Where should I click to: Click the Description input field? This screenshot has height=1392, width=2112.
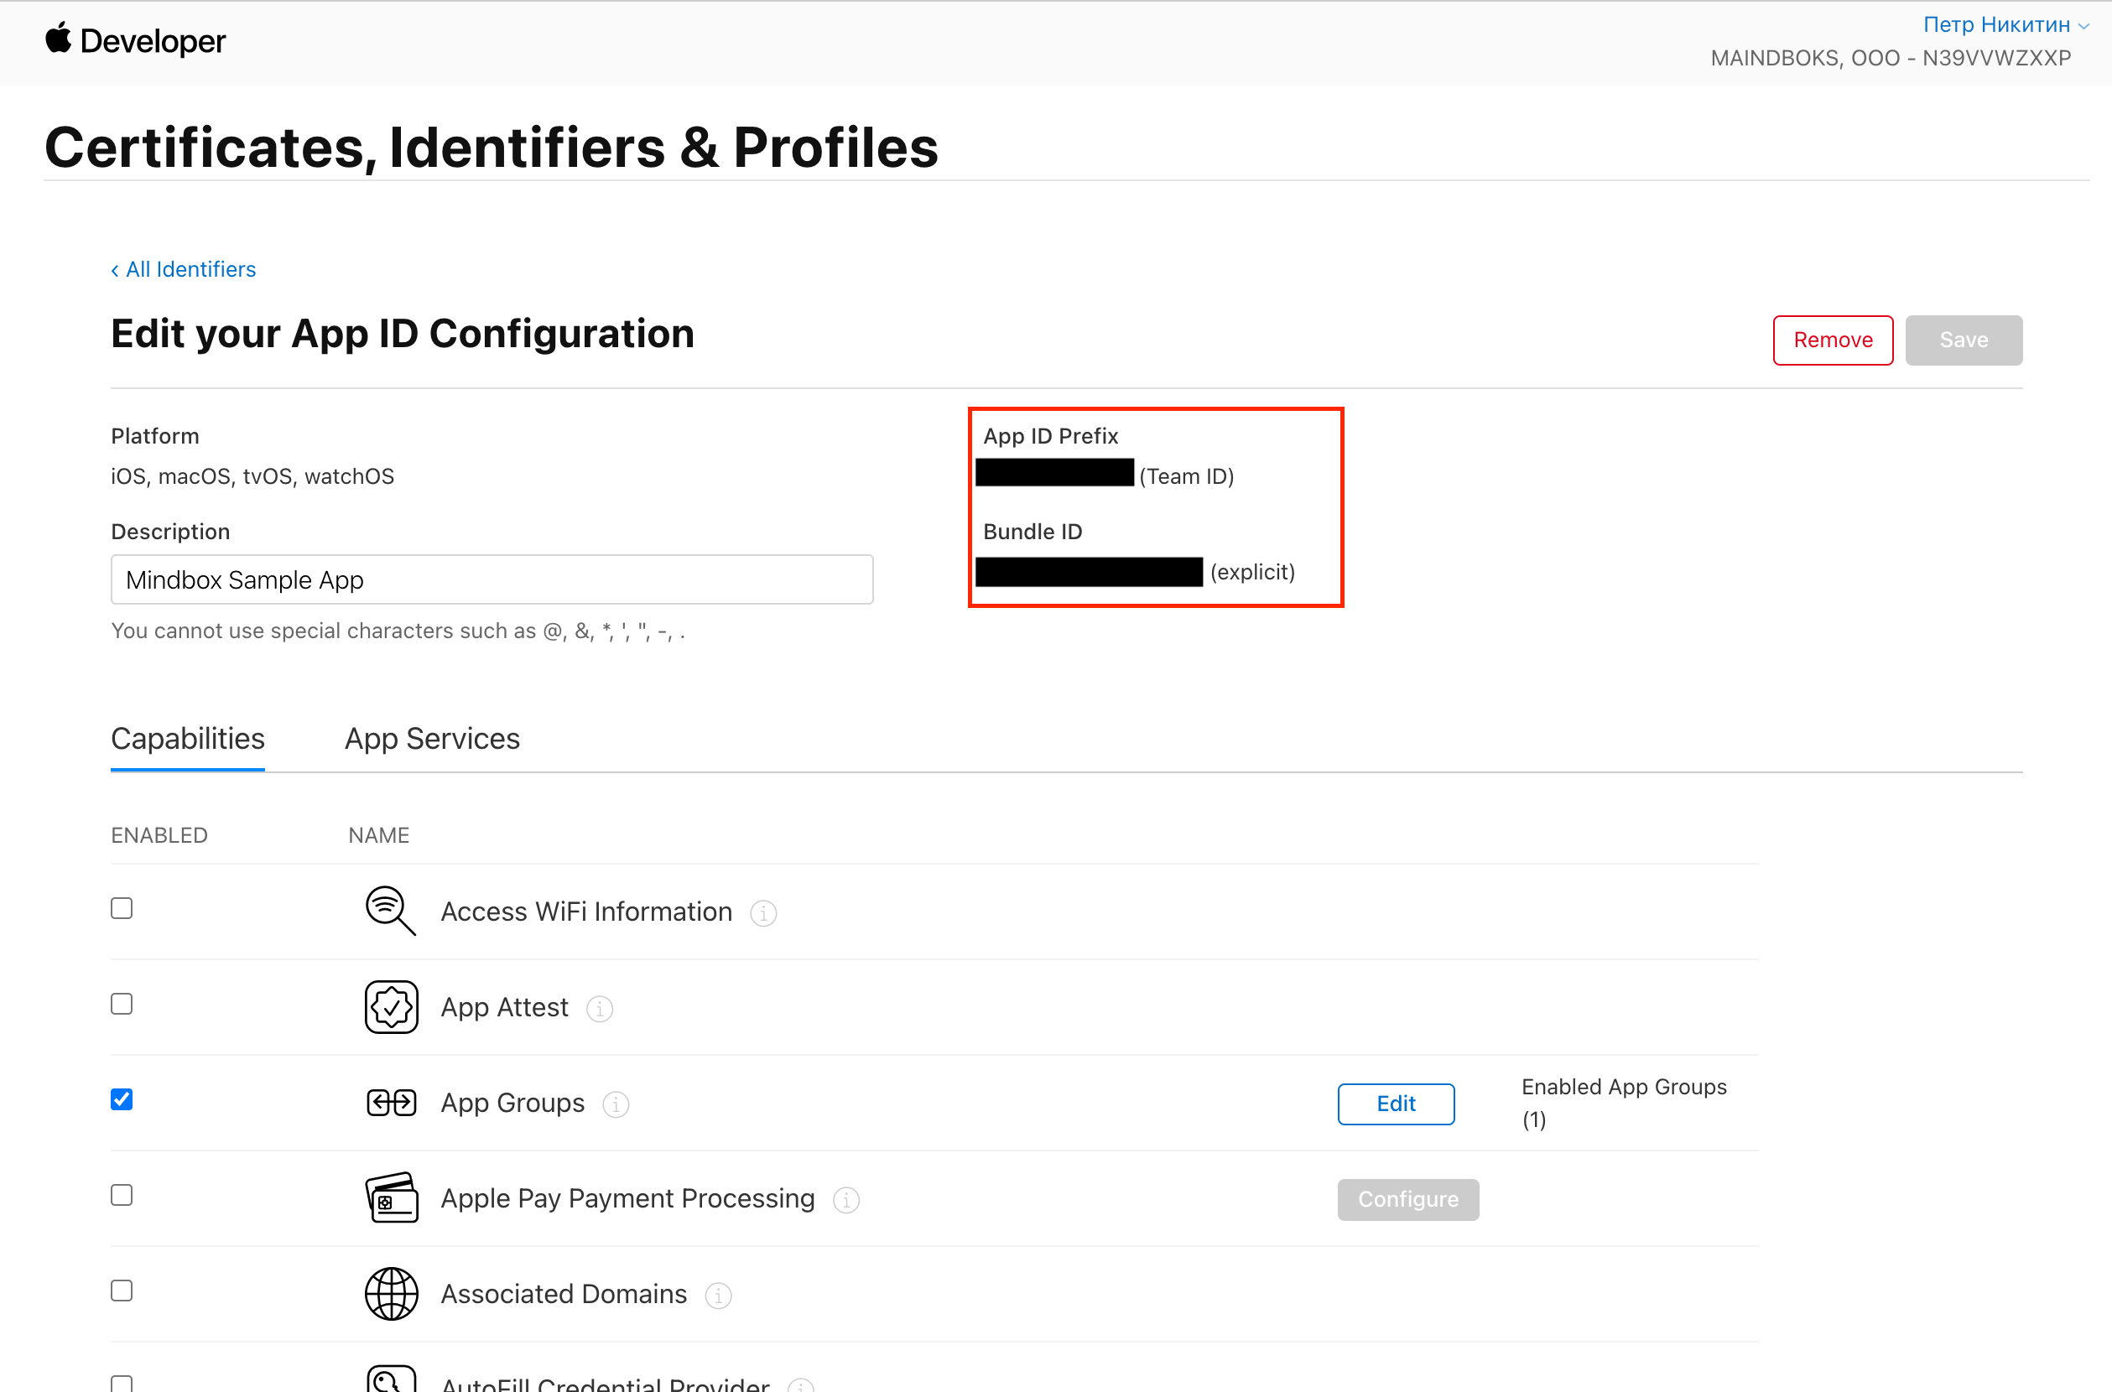[491, 579]
